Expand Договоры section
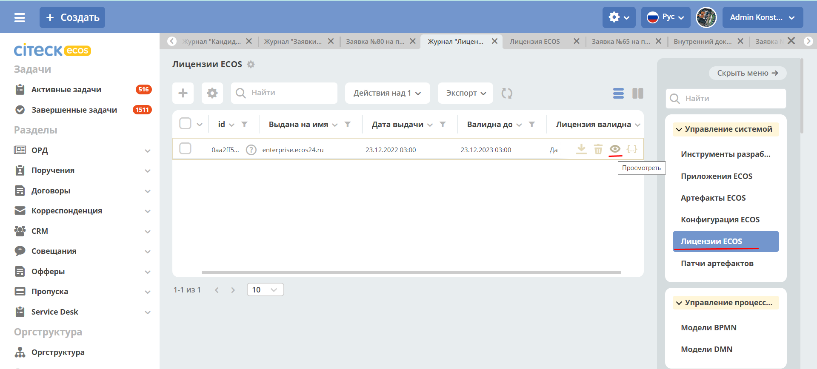Screen dimensions: 817x369 coord(148,191)
